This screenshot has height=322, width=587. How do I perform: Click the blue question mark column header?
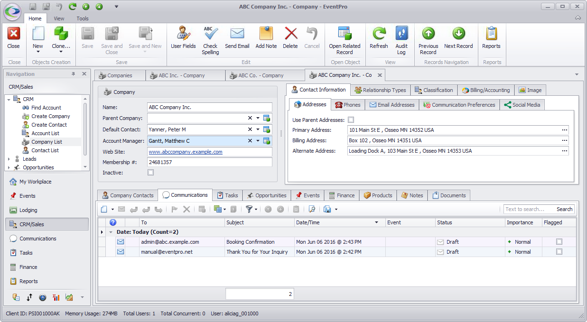[x=113, y=222]
